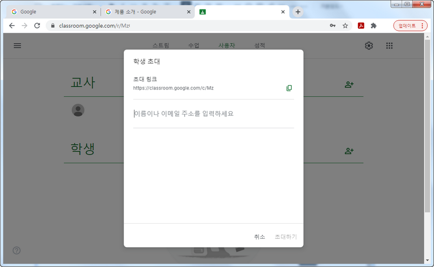Open the 스트림 tab

click(x=161, y=46)
